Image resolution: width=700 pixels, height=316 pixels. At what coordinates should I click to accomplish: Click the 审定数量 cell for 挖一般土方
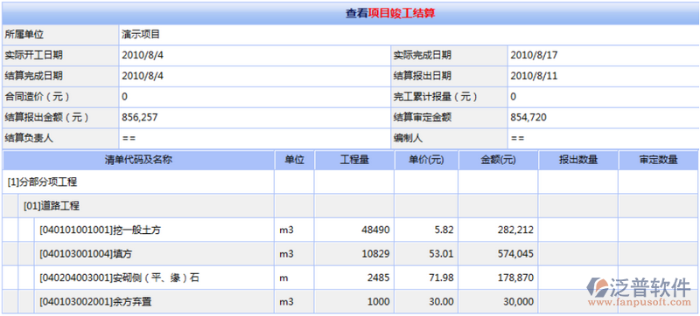pyautogui.click(x=659, y=230)
